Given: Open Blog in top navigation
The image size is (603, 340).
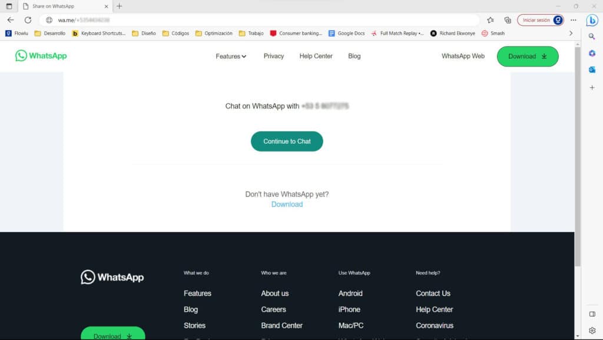Looking at the screenshot, I should point(354,56).
